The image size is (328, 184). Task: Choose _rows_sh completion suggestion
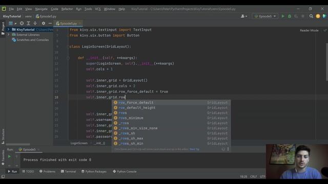tap(171, 133)
